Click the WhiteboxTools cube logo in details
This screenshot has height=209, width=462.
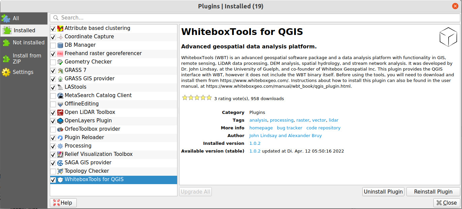click(448, 37)
